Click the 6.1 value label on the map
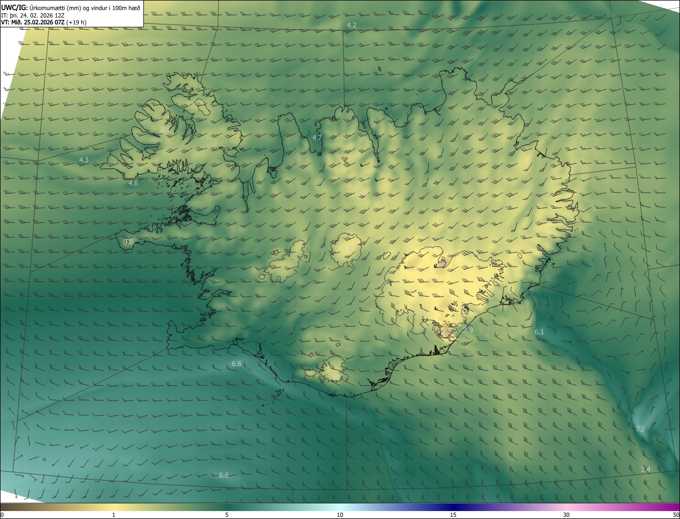The height and width of the screenshot is (519, 680). click(x=539, y=332)
